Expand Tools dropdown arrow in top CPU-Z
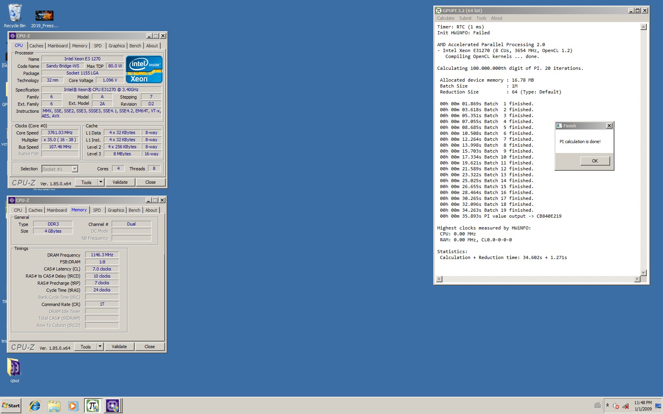663x414 pixels. (x=101, y=182)
